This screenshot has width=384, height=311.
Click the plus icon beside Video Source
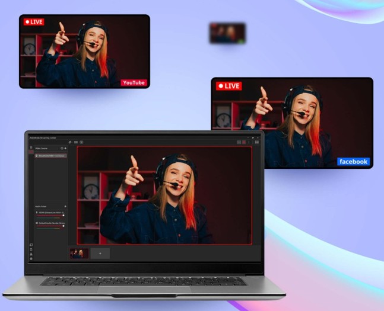[x=65, y=148]
